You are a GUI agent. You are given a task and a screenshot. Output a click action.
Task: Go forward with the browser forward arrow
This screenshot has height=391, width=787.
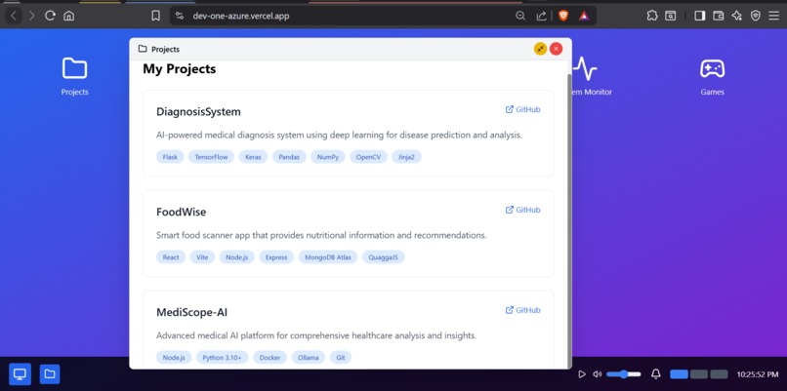31,16
